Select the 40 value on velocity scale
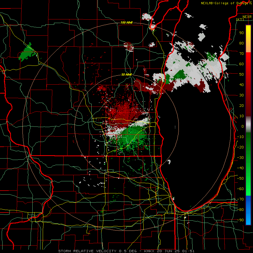This screenshot has height=253, width=253. (241, 85)
